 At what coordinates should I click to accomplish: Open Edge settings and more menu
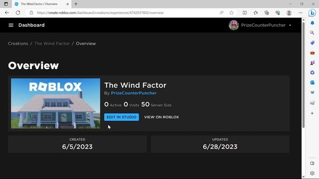[x=300, y=12]
